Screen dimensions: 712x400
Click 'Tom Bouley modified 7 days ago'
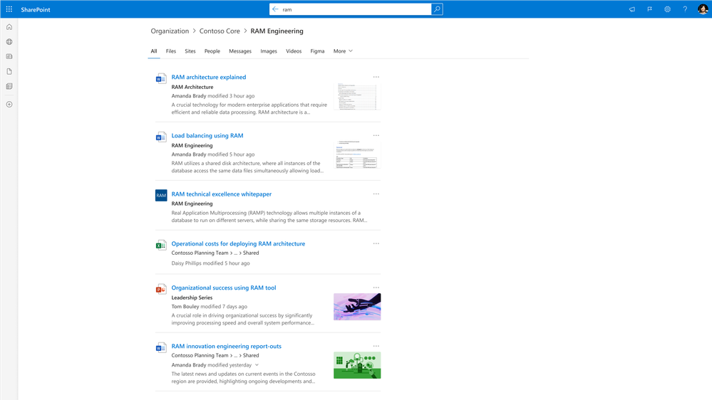click(x=210, y=307)
